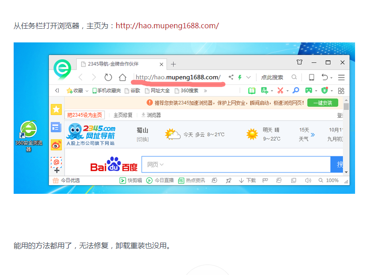This screenshot has height=275, width=381.
Task: Click the 浏览器 download link
Action: click(x=151, y=115)
